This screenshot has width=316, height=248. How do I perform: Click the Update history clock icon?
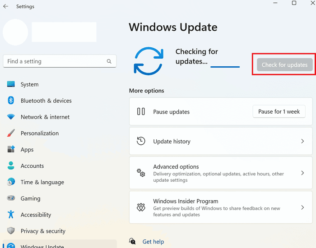(x=141, y=141)
